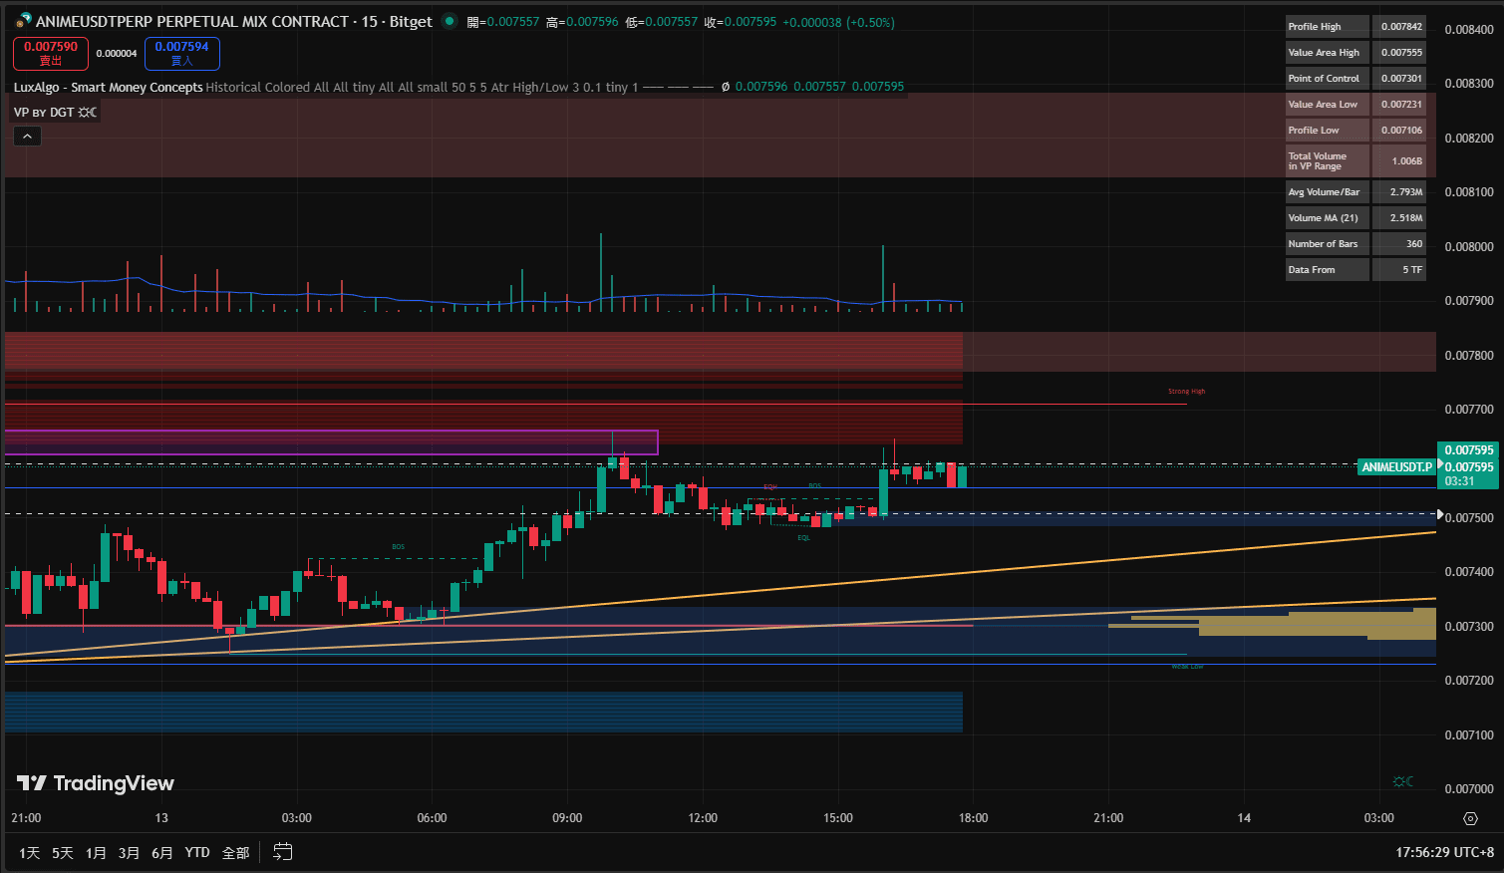Screen dimensions: 1504x873
Task: Select the VP by DGT indicator label
Action: pos(44,113)
